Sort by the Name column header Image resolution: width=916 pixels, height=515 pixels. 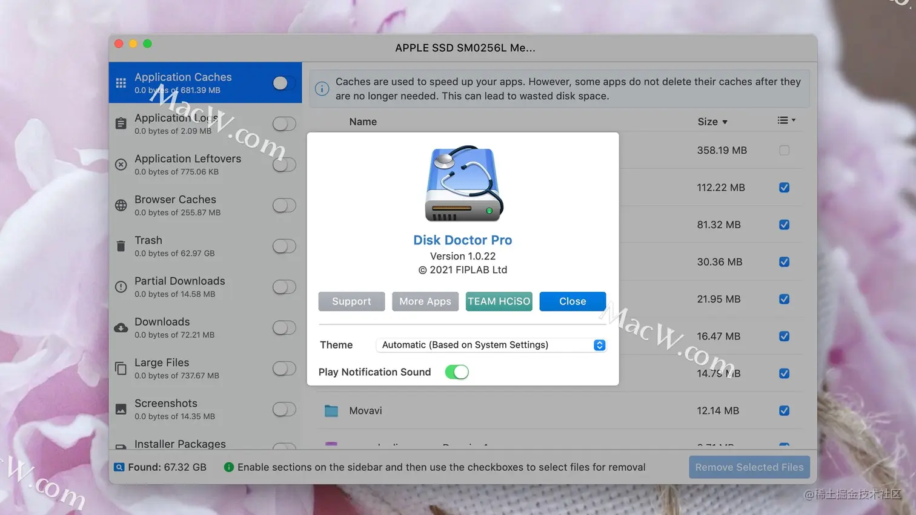[363, 122]
